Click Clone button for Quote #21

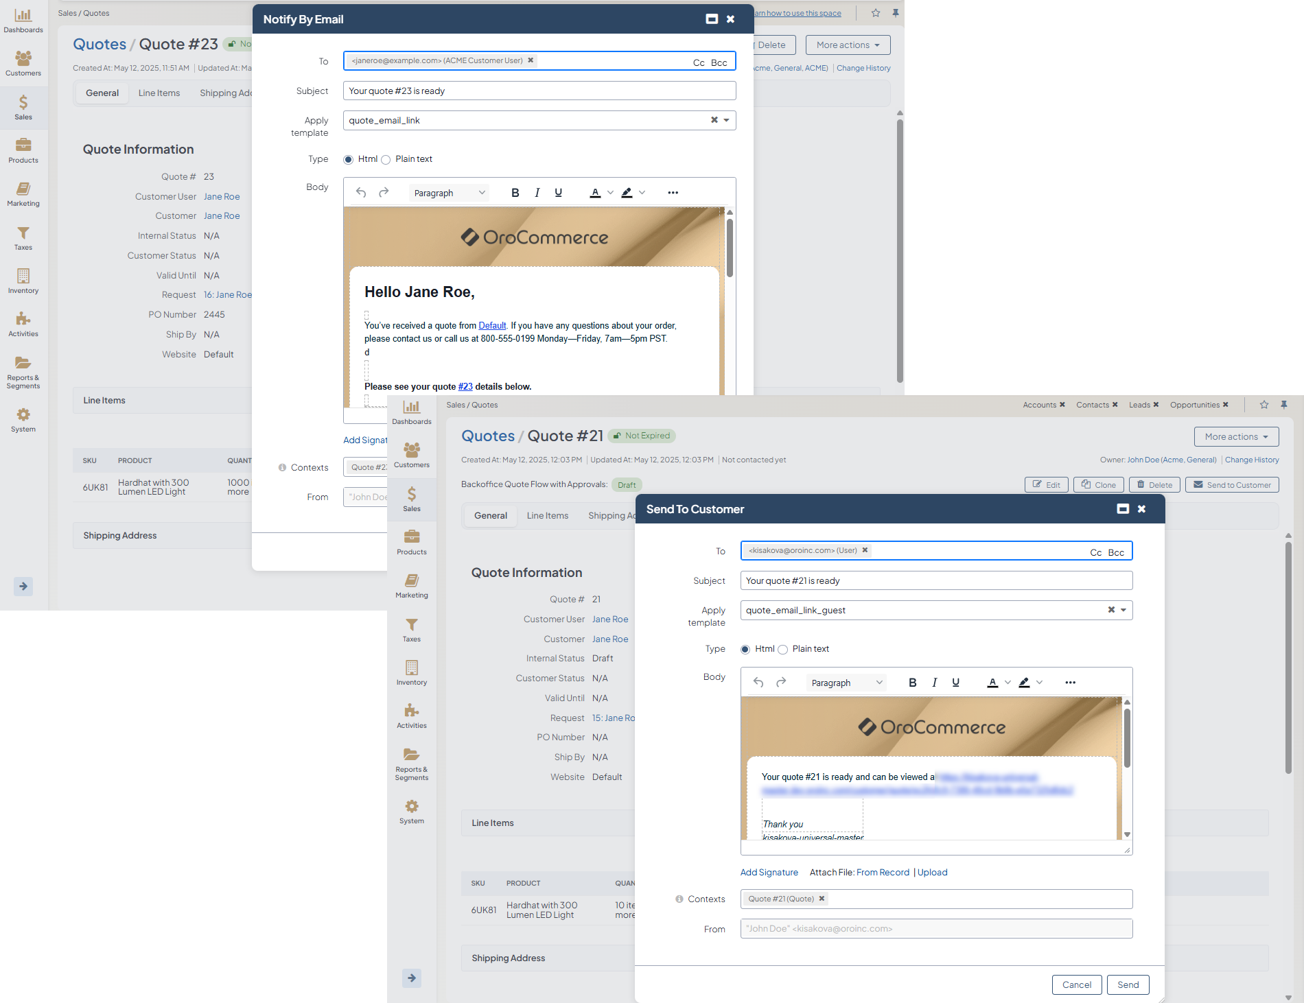click(1098, 485)
